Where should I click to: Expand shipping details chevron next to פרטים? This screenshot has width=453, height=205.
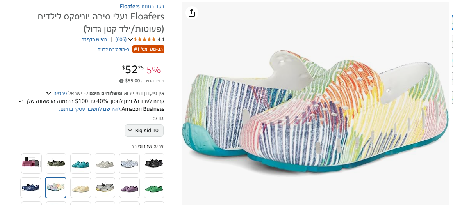[x=49, y=94]
